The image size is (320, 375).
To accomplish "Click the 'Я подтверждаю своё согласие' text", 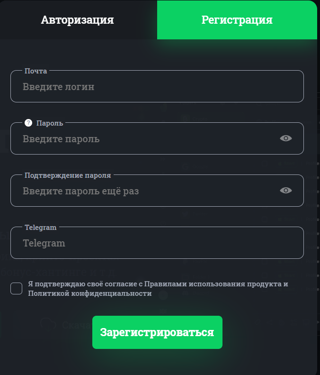I will click(83, 284).
